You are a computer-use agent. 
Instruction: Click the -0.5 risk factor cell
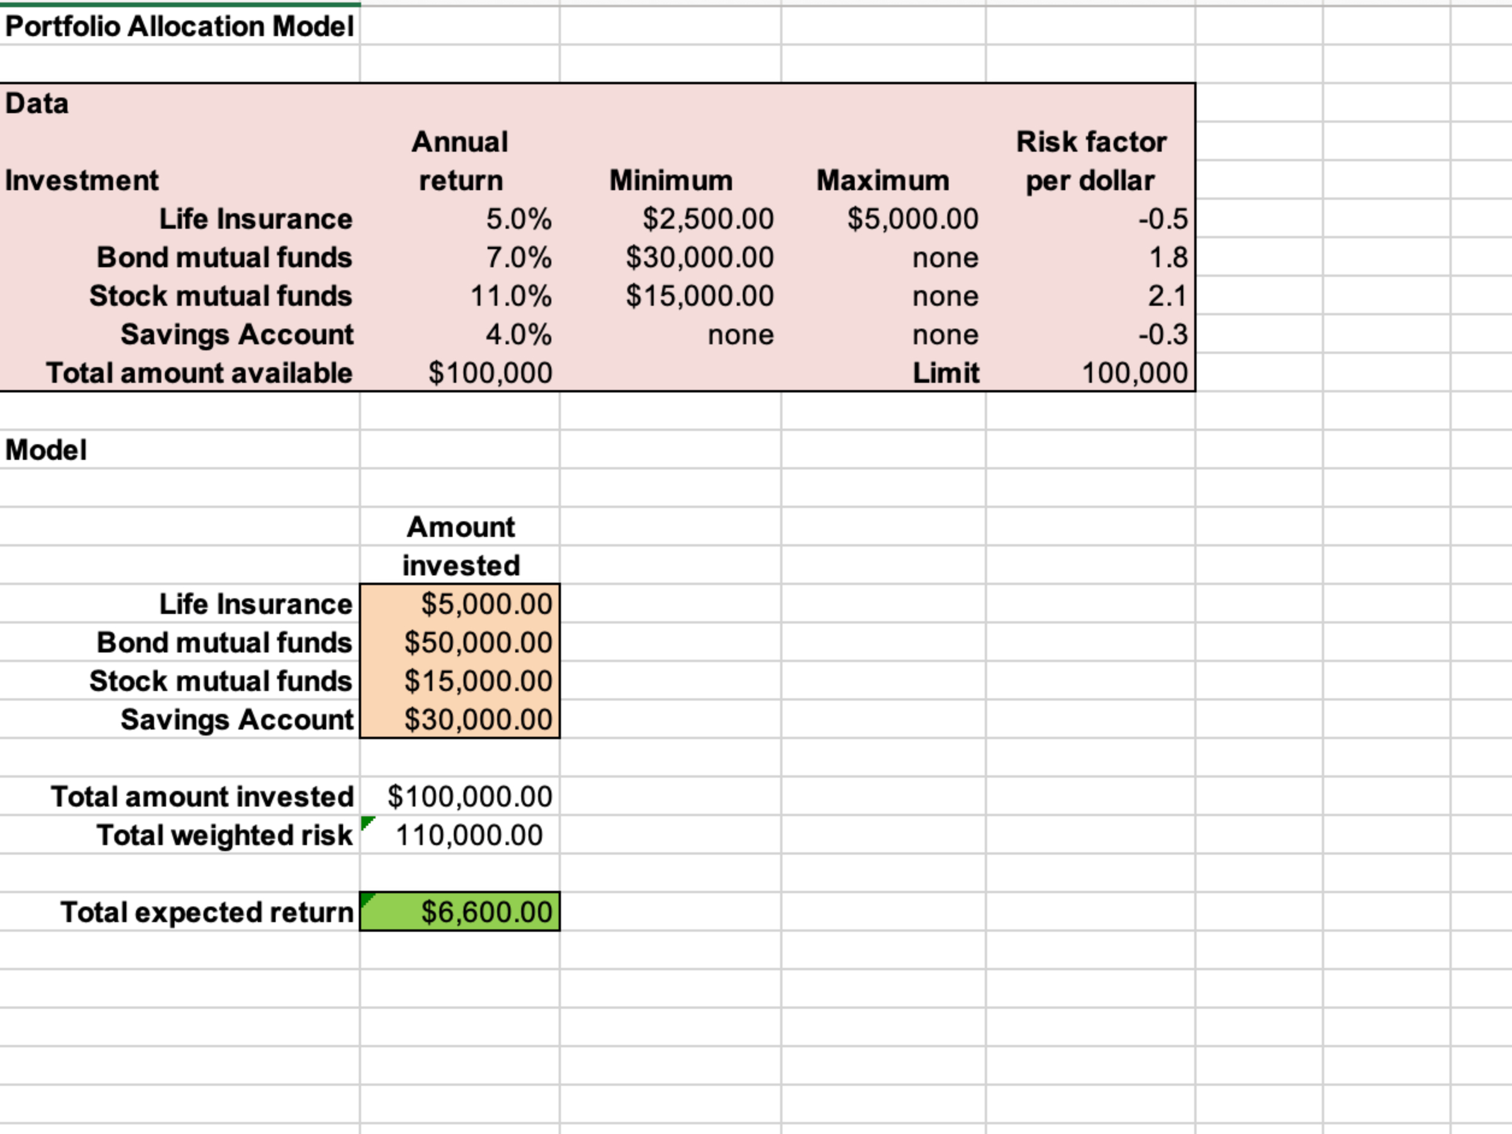[x=1091, y=218]
